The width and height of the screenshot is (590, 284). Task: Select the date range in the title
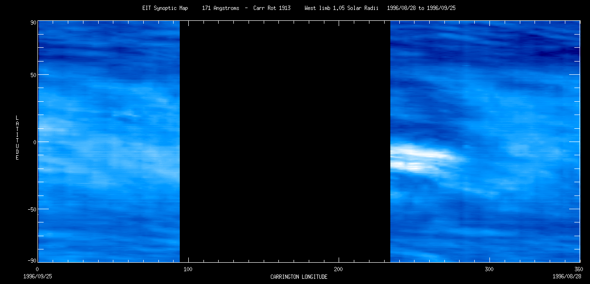click(421, 8)
